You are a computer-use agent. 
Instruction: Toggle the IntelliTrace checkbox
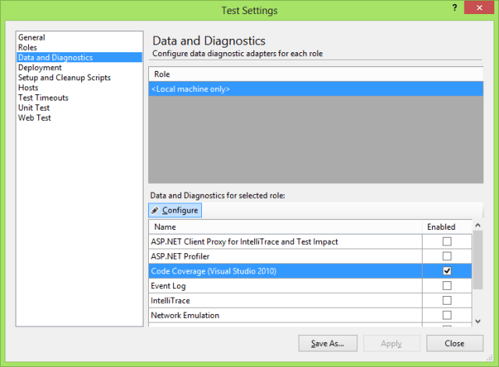pos(447,301)
